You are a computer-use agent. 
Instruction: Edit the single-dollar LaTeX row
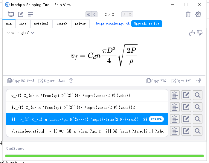[186, 107]
